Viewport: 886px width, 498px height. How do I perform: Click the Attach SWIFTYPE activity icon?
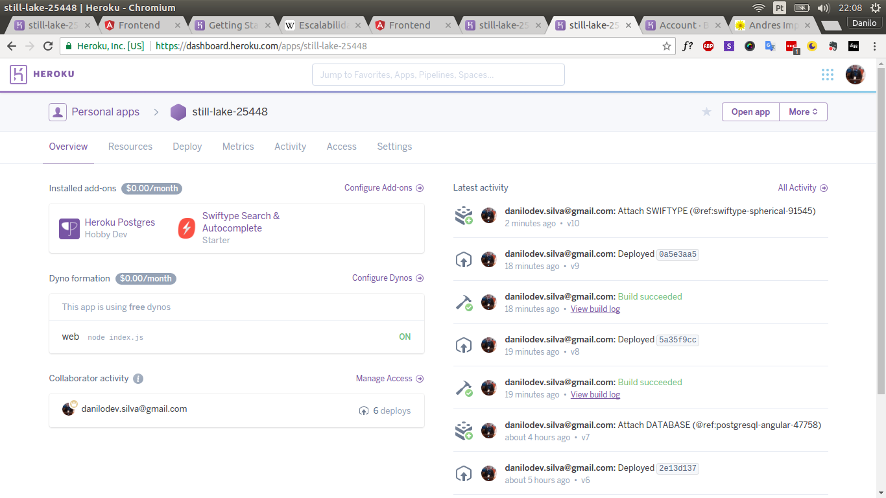click(463, 216)
